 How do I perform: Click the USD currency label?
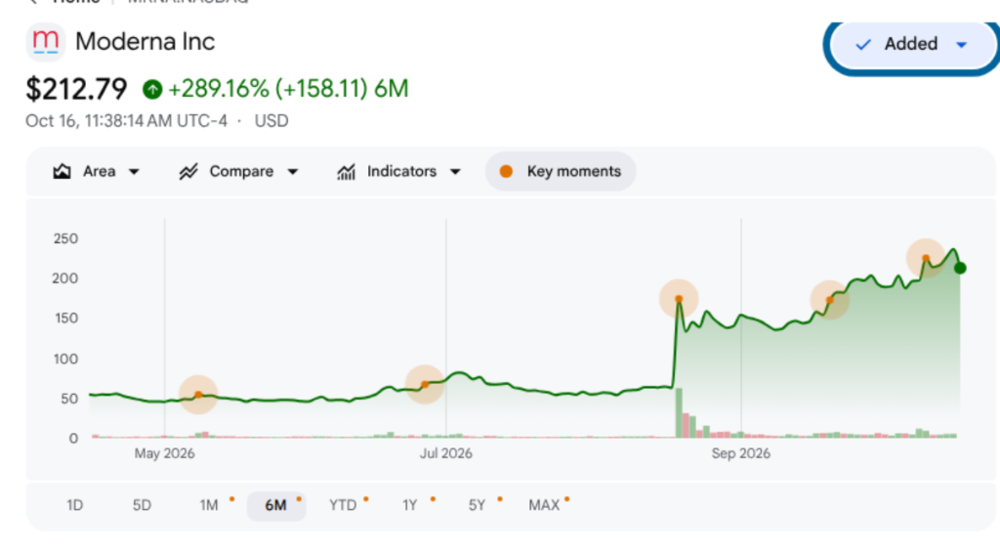pos(271,121)
